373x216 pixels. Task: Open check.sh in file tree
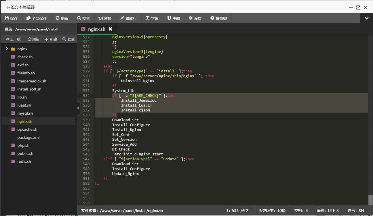(x=25, y=57)
